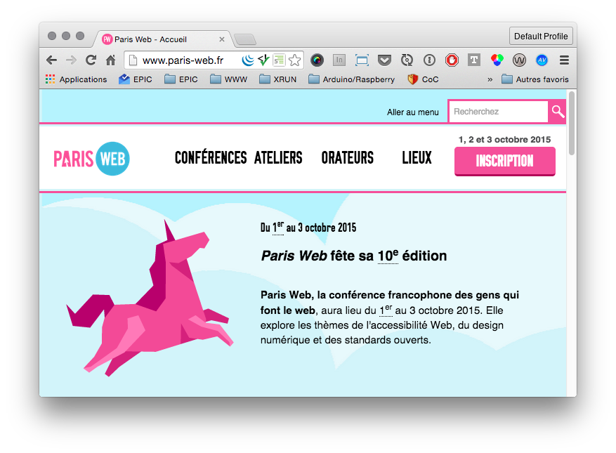The height and width of the screenshot is (453, 616).
Task: Reload the Paris Web page
Action: pos(91,60)
